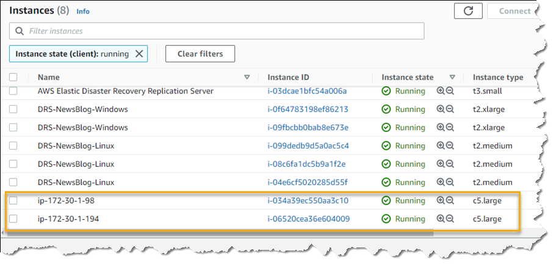
Task: Zoom out filter for i-03dcae1bfc54a006a state
Action: point(450,91)
